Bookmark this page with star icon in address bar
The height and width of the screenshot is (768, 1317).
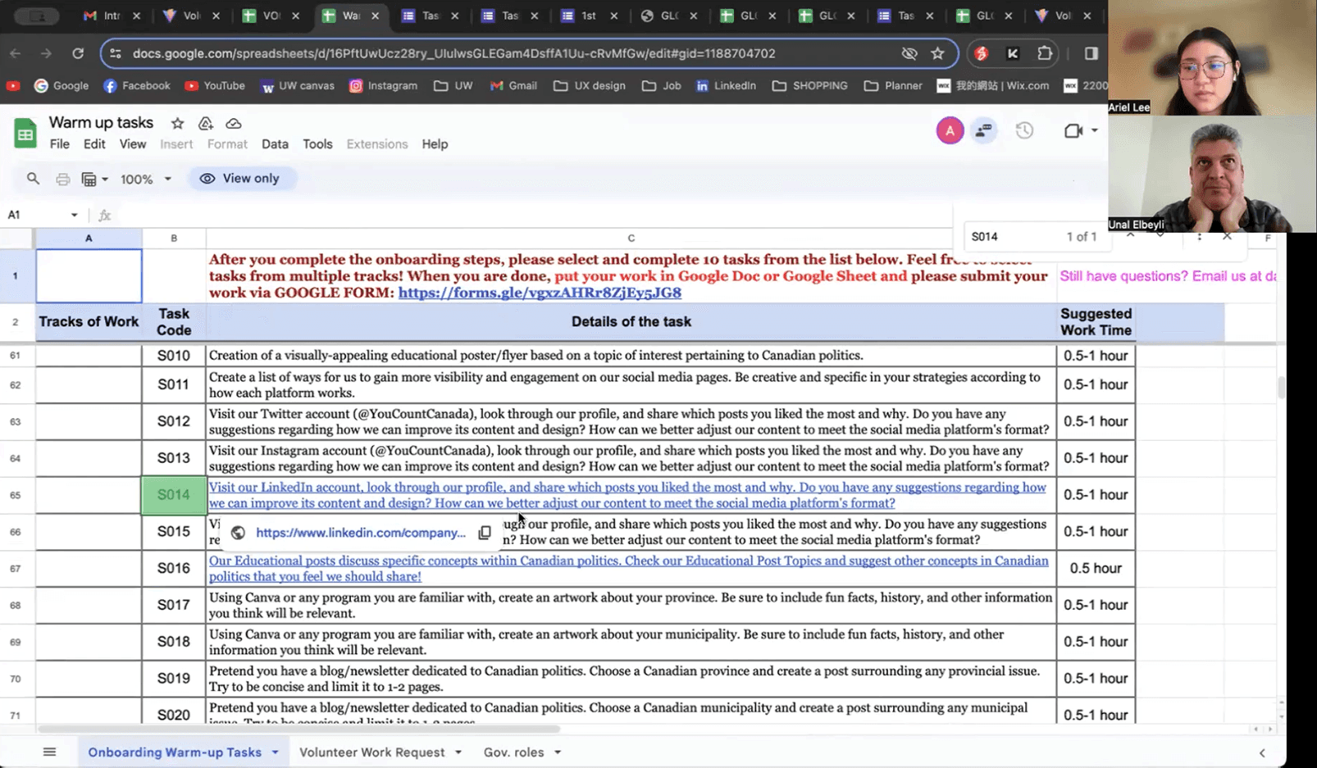point(937,53)
